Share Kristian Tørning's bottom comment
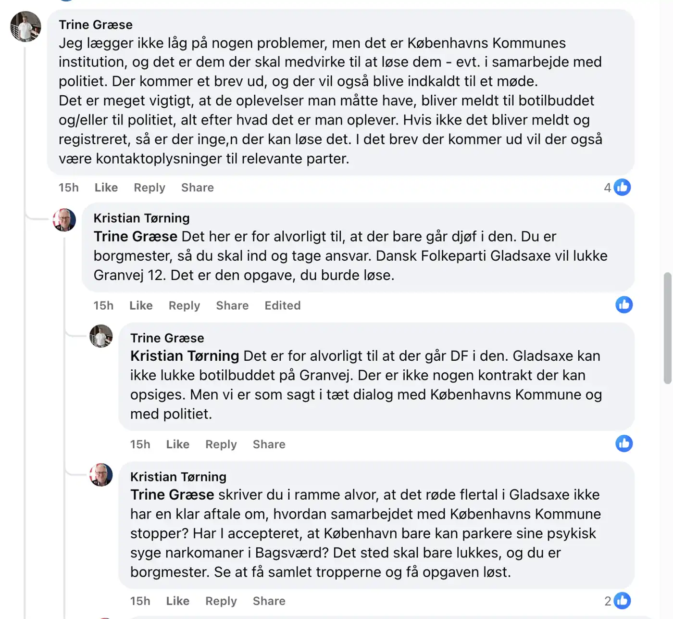 [269, 601]
